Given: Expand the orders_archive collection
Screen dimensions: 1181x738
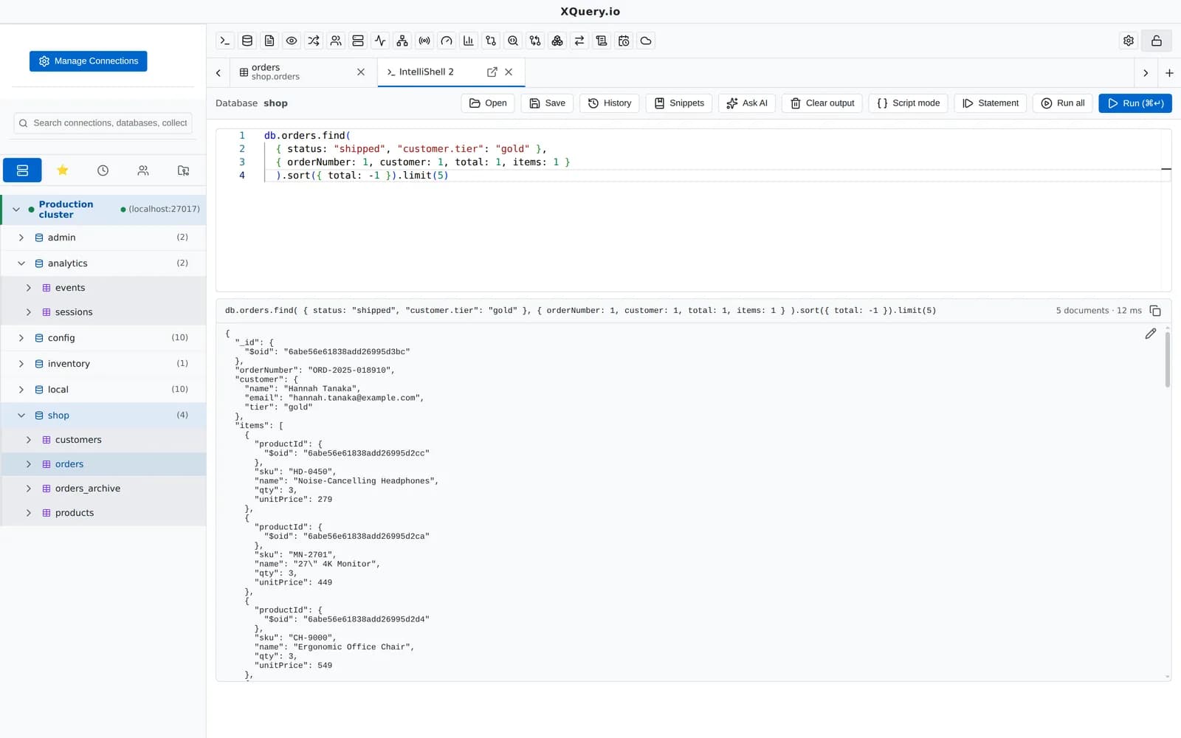Looking at the screenshot, I should (x=29, y=489).
